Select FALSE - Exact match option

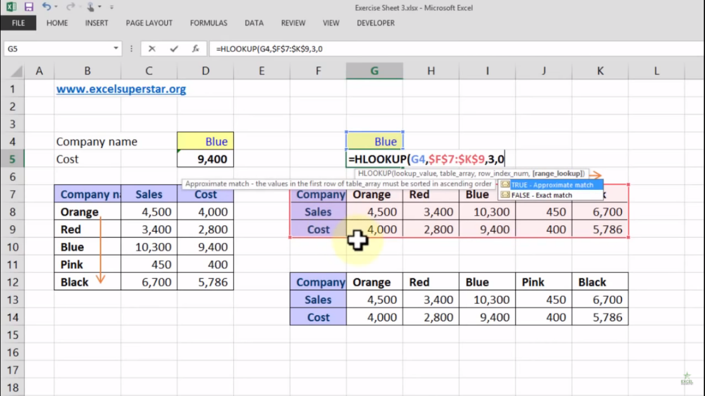pos(551,195)
